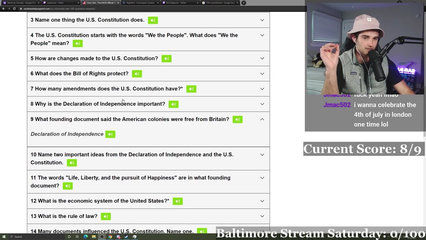The height and width of the screenshot is (240, 426).
Task: Expand question 11 Life, Liberty chevron
Action: [262, 178]
